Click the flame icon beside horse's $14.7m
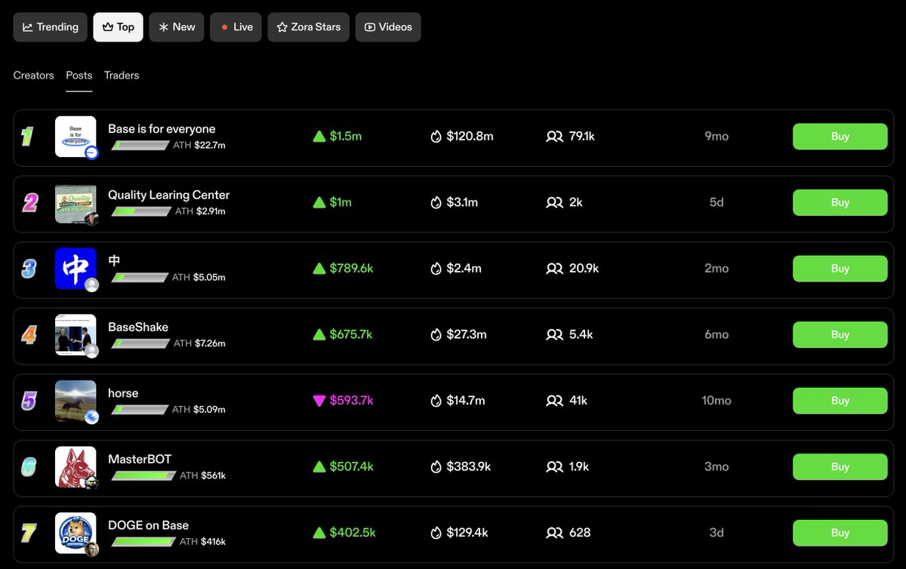Screen dimensions: 906x569 436,401
